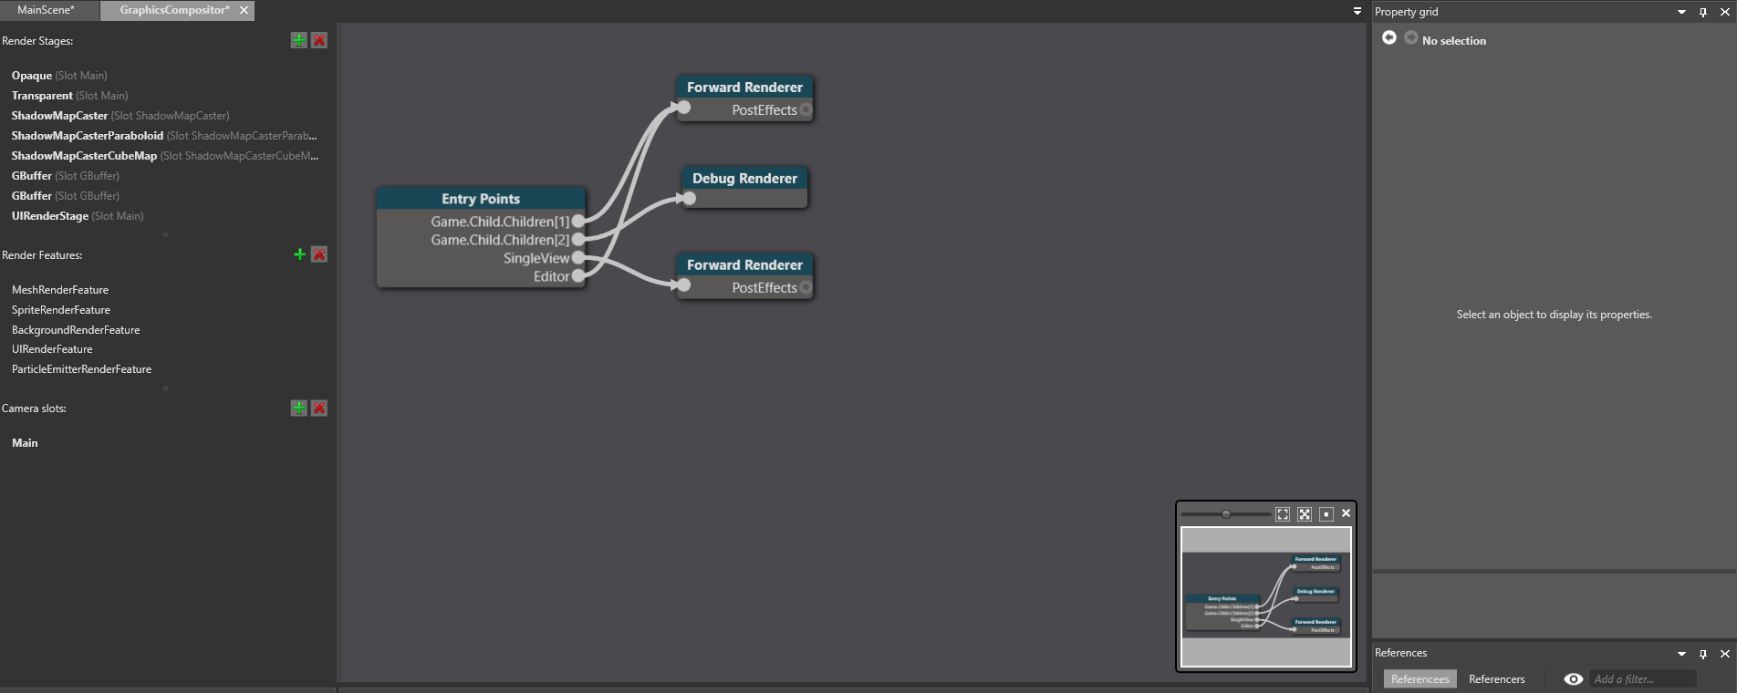Image resolution: width=1737 pixels, height=693 pixels.
Task: Toggle the references eye visibility icon
Action: click(x=1573, y=679)
